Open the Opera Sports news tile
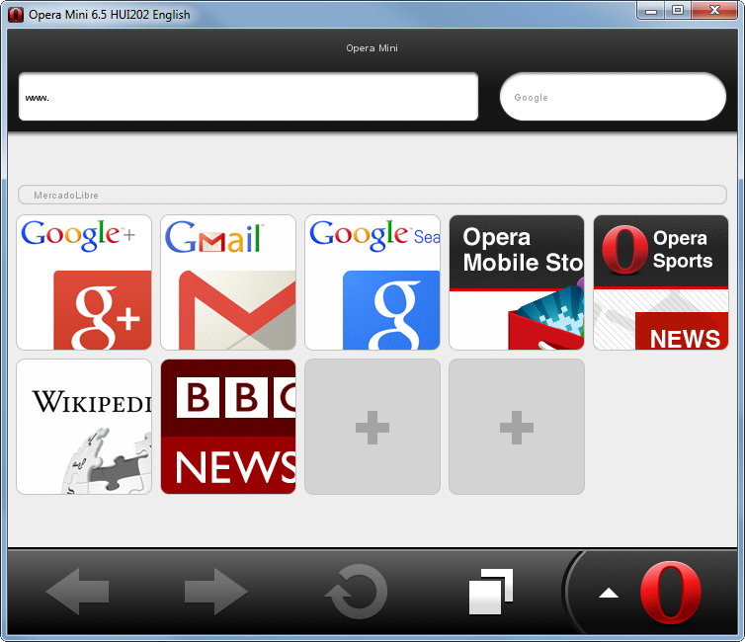Screen dimensions: 745x642 pos(661,282)
